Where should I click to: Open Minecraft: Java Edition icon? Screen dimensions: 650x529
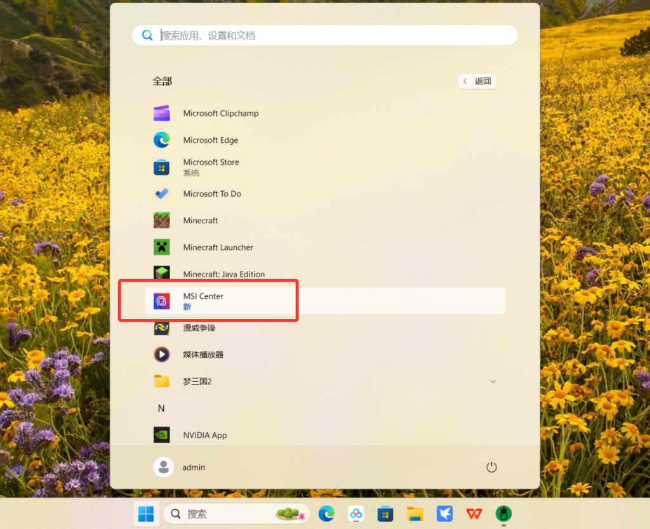pyautogui.click(x=162, y=273)
